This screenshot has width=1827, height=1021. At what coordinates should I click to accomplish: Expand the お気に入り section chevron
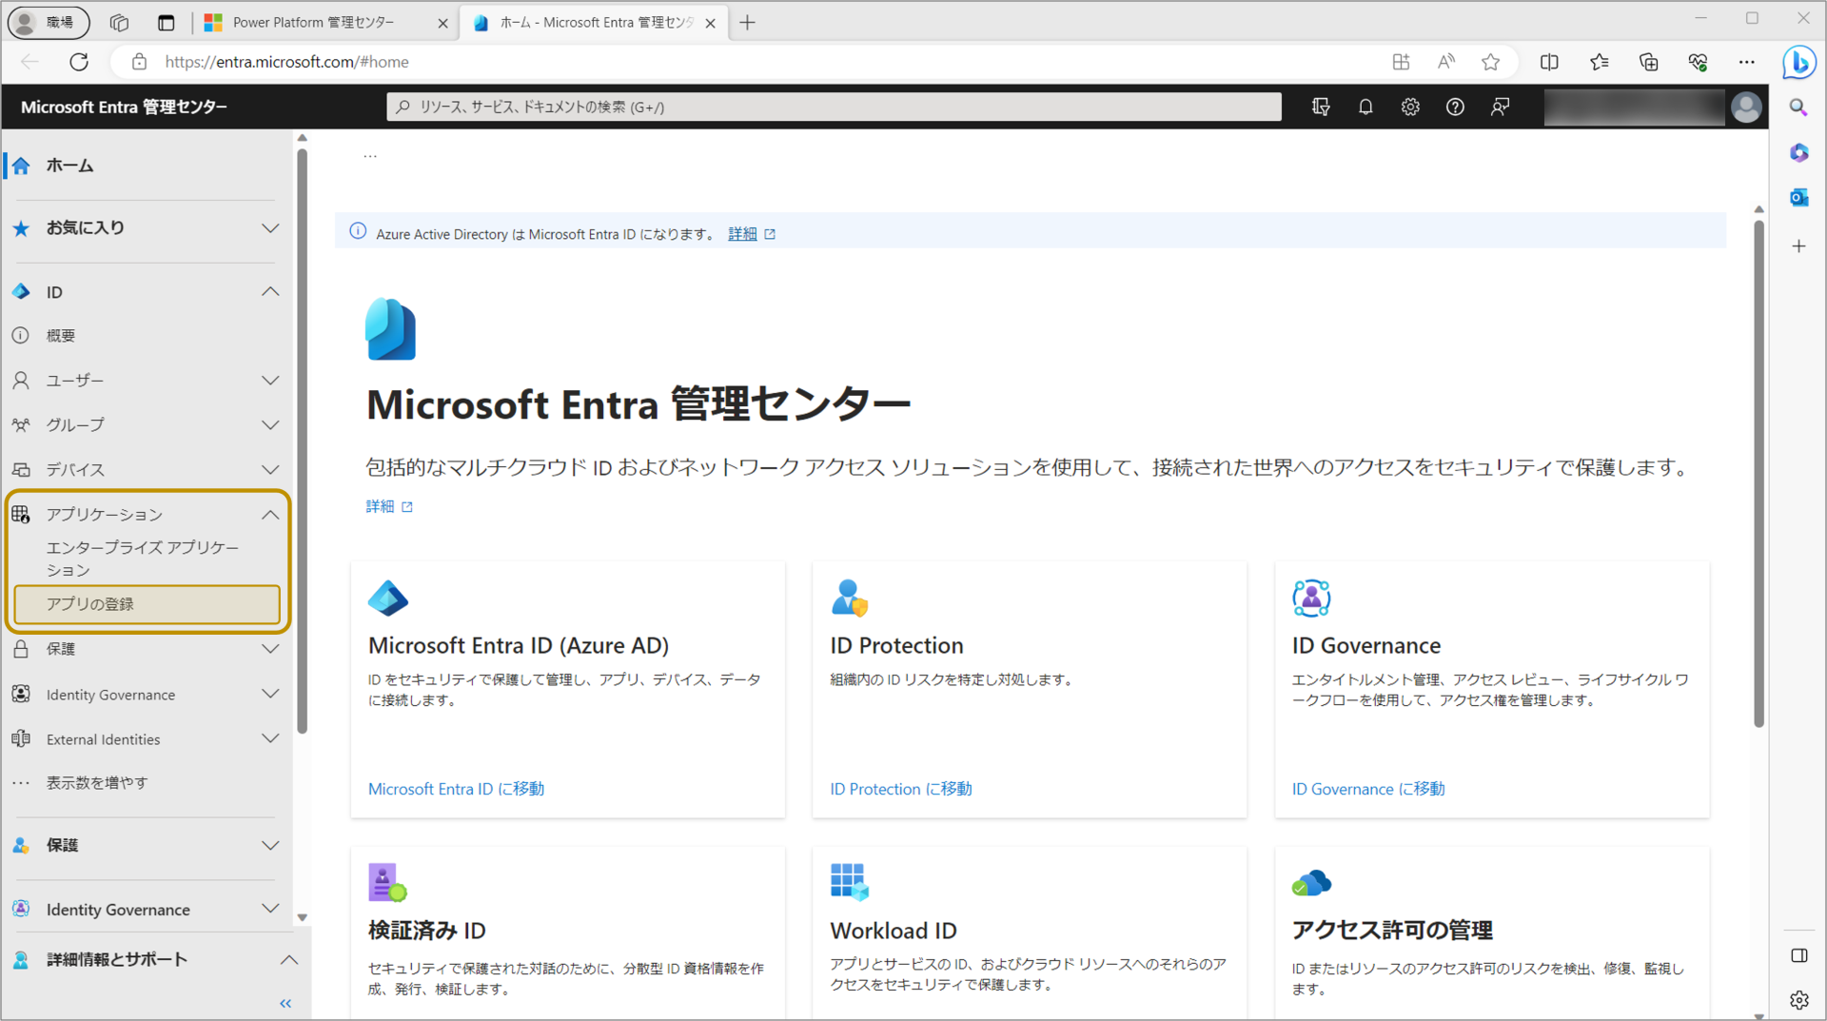coord(270,228)
